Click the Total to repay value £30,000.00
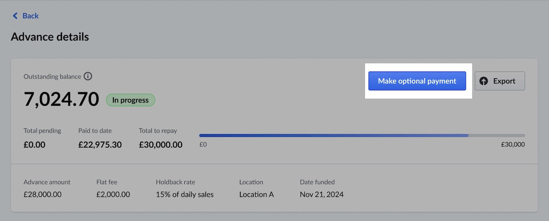Image resolution: width=549 pixels, height=221 pixels. coord(160,145)
